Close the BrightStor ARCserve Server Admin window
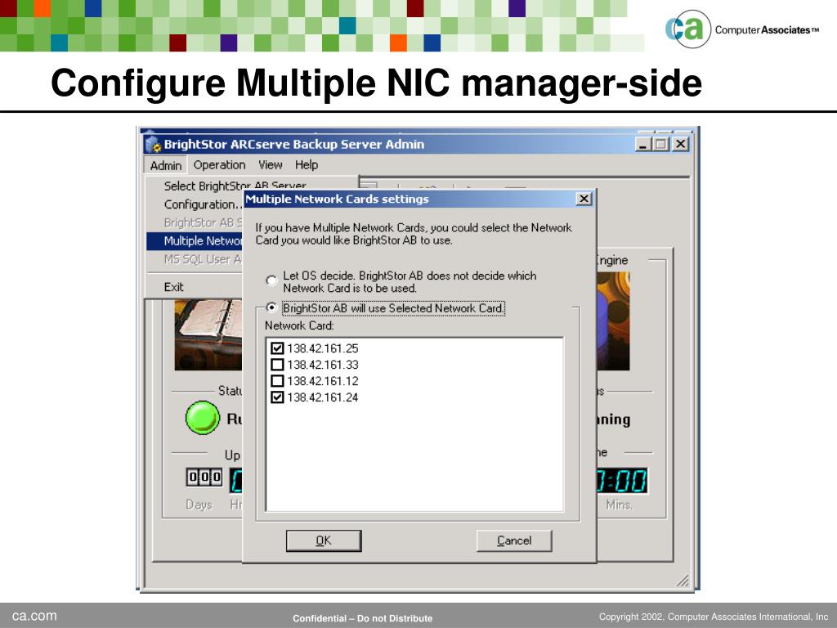Viewport: 837px width, 628px height. click(681, 144)
